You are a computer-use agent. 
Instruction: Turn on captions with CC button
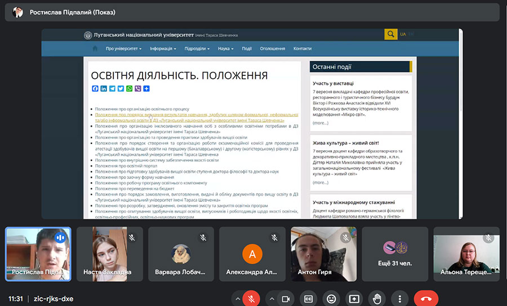click(x=308, y=299)
